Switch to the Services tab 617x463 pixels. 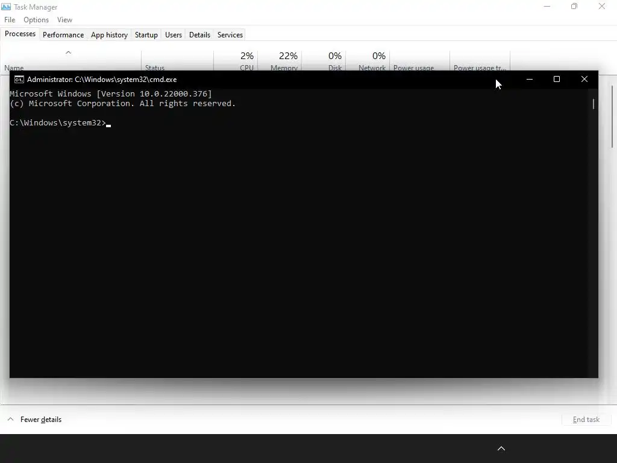(230, 34)
